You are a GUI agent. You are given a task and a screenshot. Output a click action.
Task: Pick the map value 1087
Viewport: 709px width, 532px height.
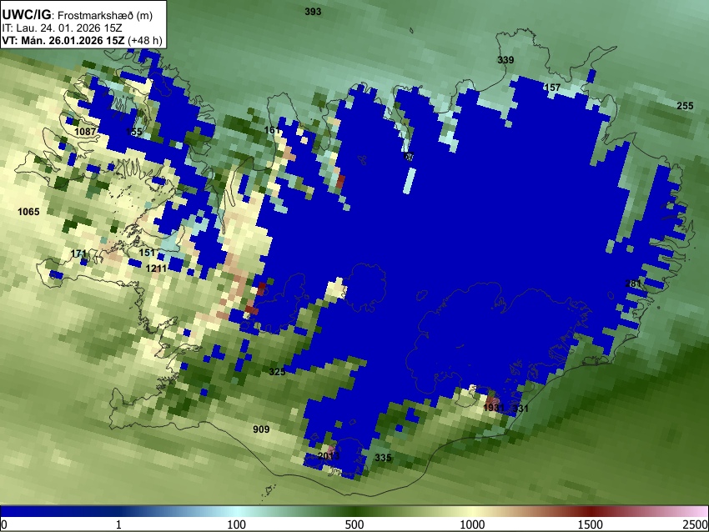pyautogui.click(x=85, y=132)
